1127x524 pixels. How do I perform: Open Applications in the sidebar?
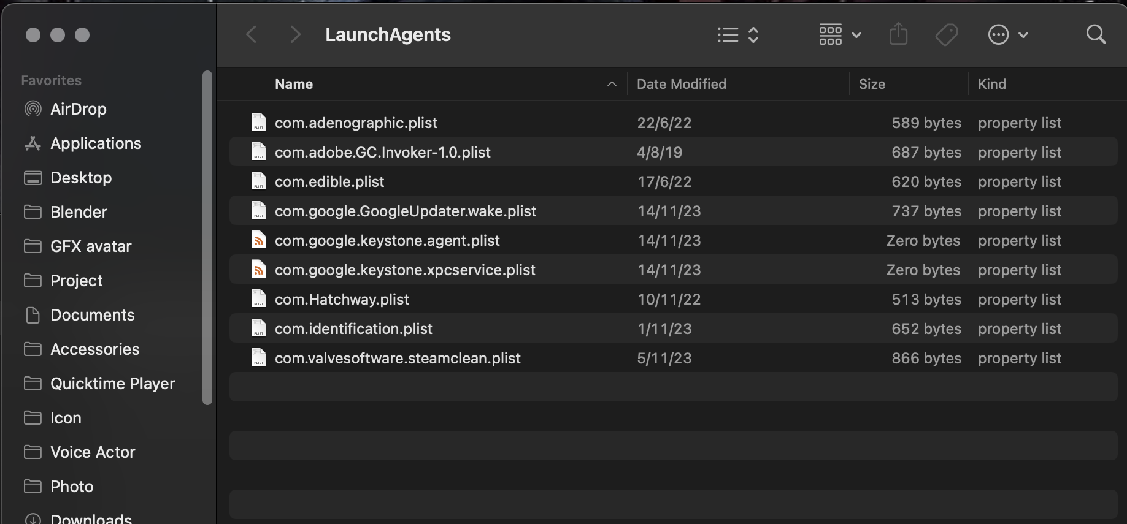point(95,143)
